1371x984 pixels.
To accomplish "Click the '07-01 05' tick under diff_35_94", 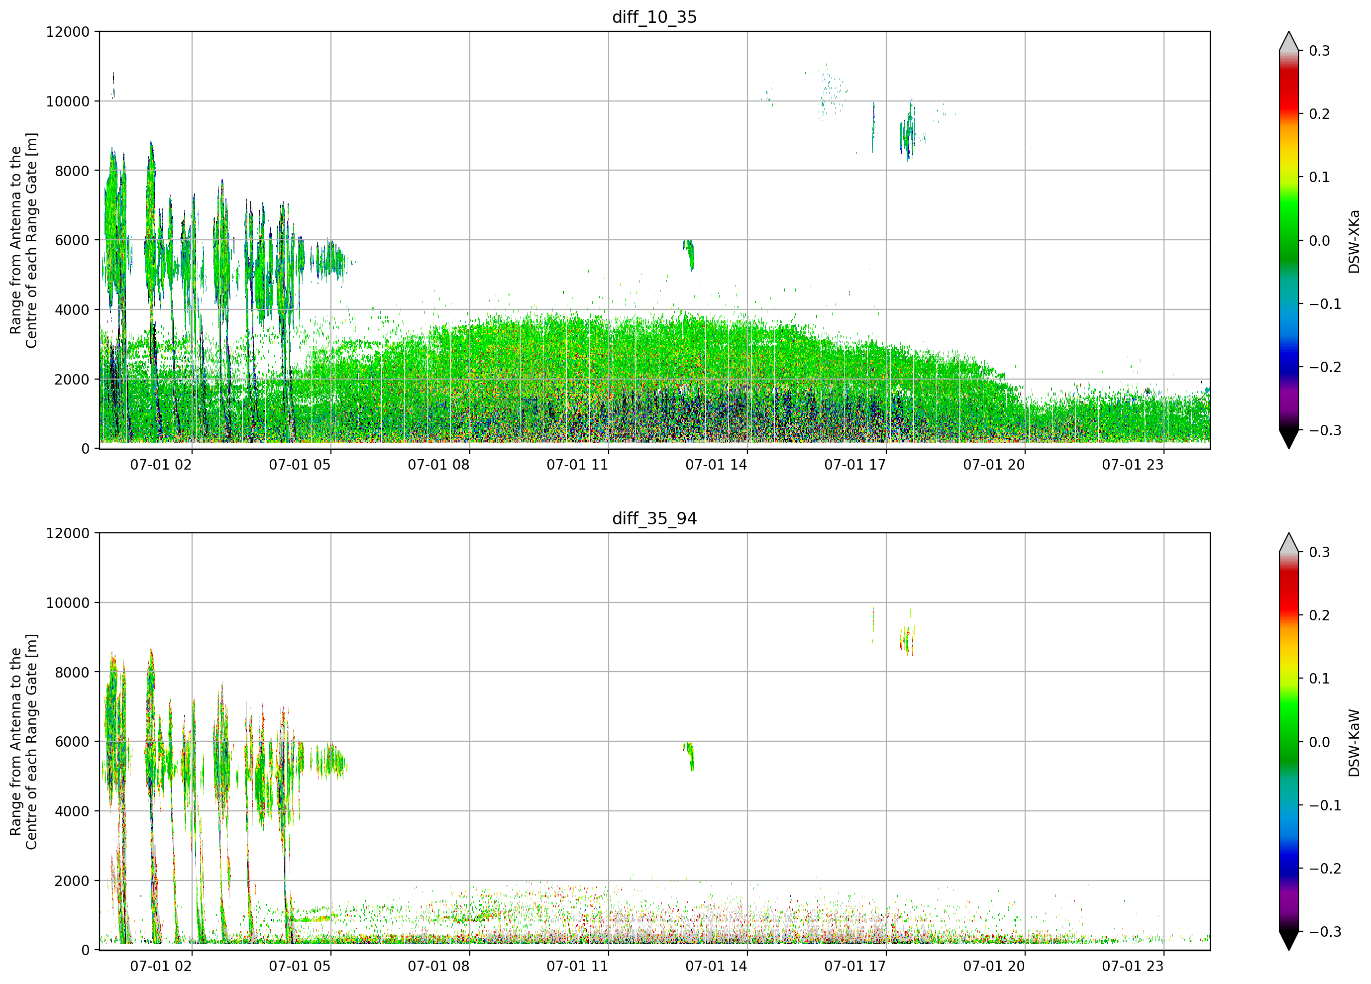I will click(300, 966).
